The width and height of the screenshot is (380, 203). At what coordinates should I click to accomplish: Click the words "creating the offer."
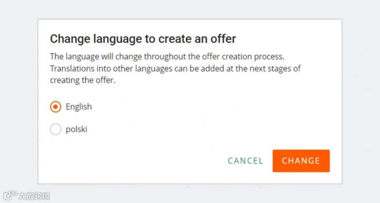point(83,80)
